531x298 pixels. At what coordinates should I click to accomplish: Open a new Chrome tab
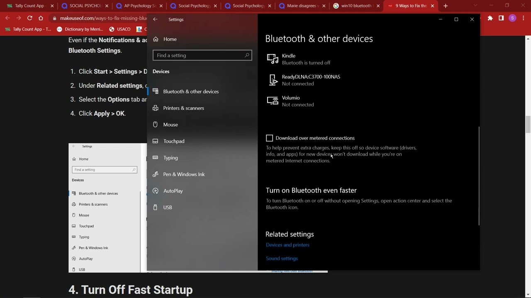(x=446, y=6)
